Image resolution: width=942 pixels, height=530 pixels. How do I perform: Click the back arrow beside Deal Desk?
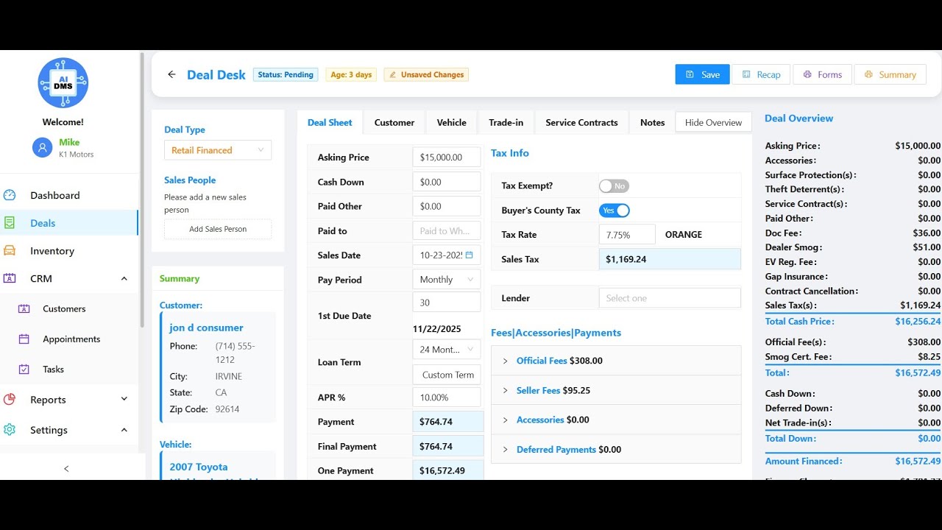(x=171, y=74)
